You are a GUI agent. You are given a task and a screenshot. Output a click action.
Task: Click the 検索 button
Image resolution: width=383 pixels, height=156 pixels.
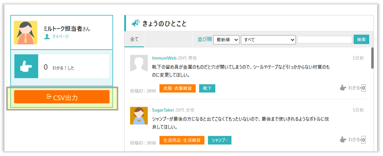pos(361,40)
